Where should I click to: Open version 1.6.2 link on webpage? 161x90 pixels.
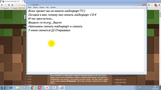pos(29,82)
